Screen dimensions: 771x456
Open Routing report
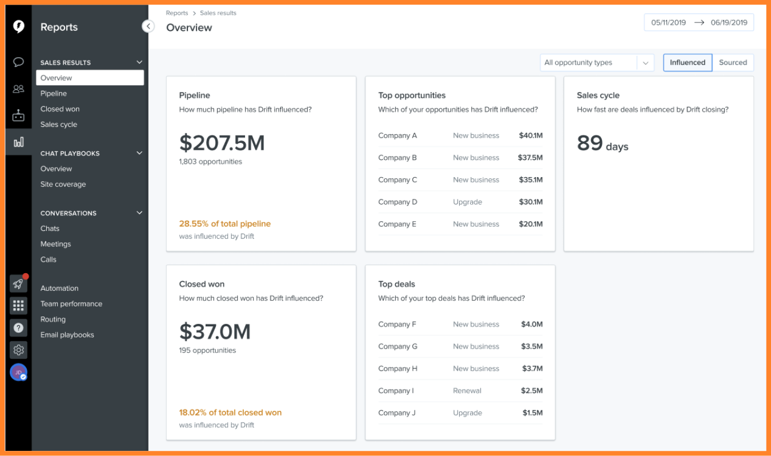(x=53, y=319)
